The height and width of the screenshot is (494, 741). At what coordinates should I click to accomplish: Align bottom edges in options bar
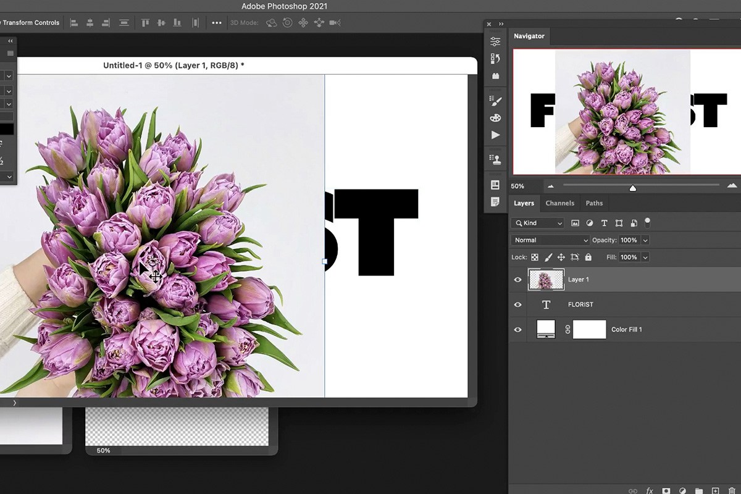pos(178,23)
